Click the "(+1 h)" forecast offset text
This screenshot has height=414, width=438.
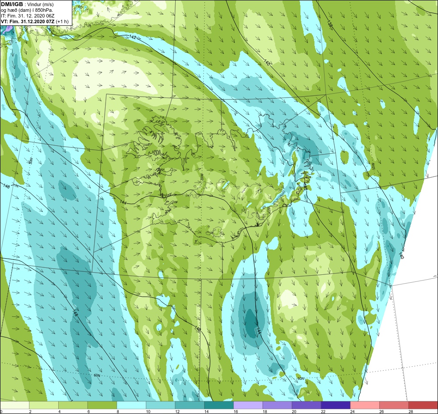(62, 21)
